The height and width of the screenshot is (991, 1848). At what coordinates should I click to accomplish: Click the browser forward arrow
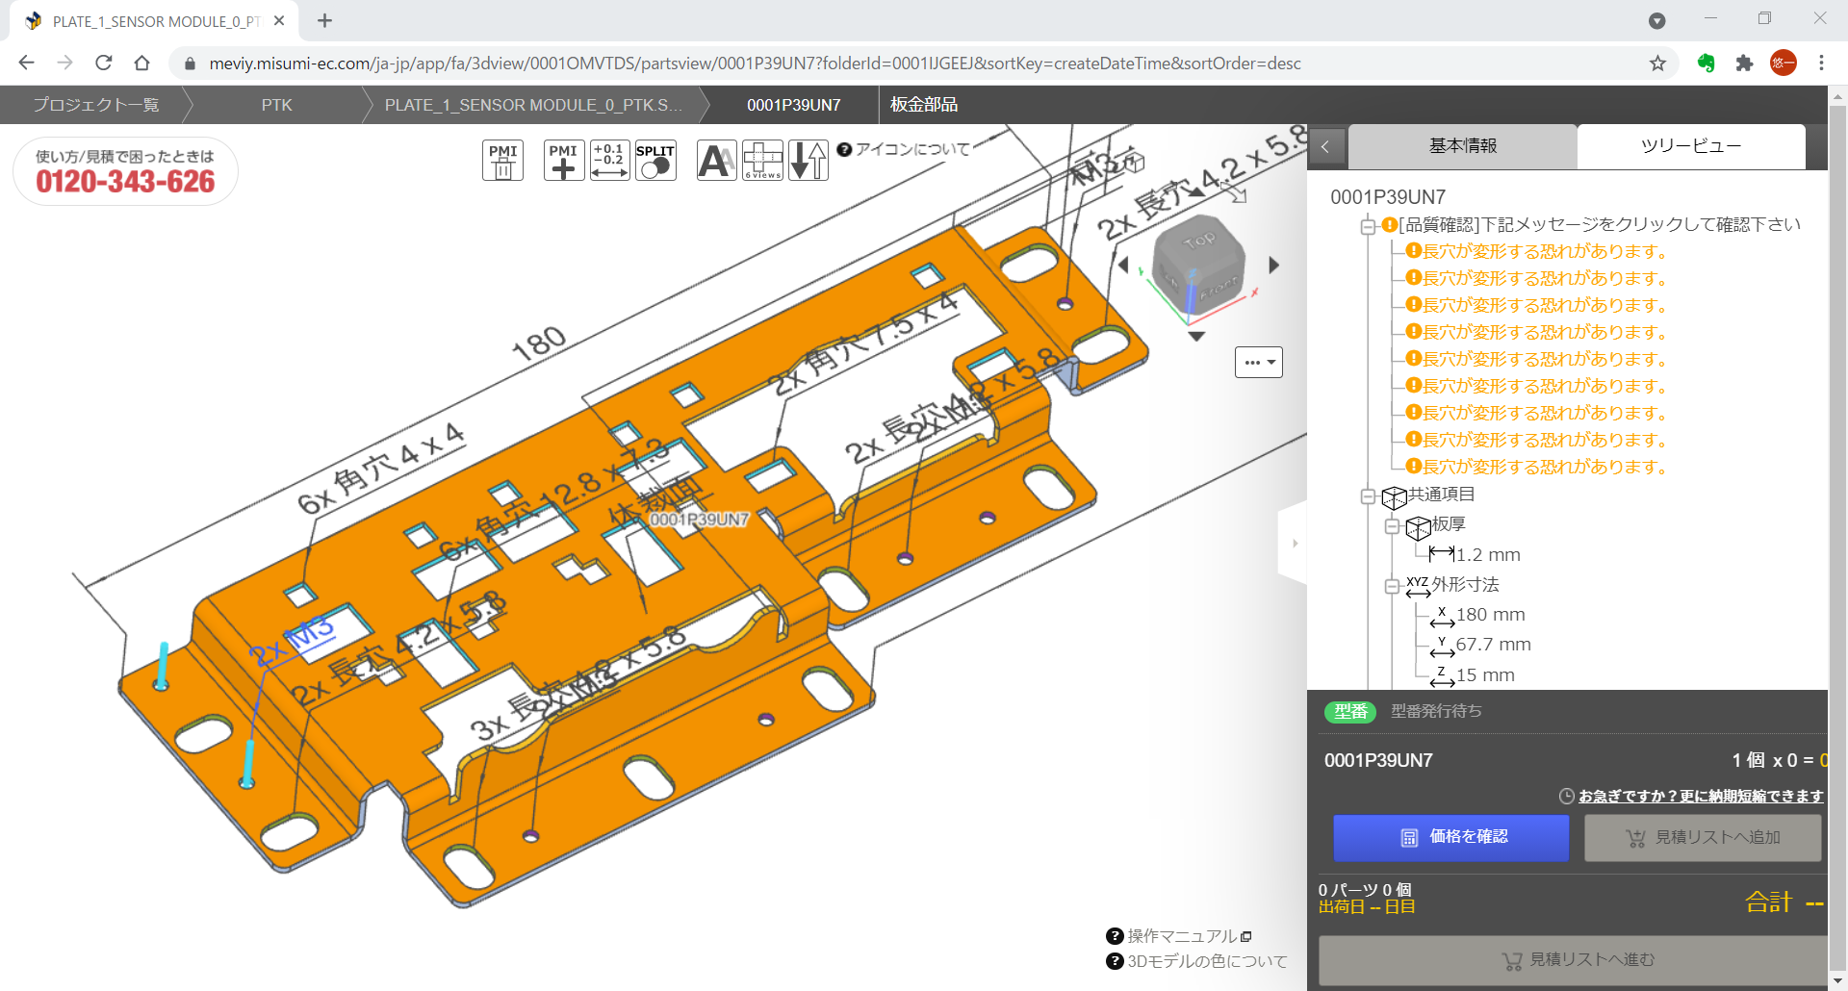[64, 64]
